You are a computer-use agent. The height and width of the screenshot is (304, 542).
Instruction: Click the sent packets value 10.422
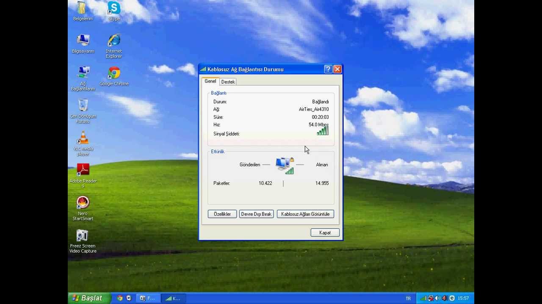tap(265, 183)
